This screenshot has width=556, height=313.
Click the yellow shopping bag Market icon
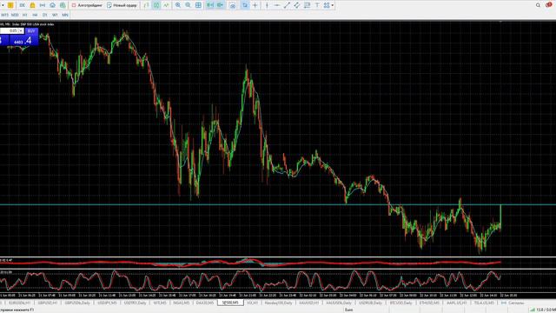coord(32,5)
